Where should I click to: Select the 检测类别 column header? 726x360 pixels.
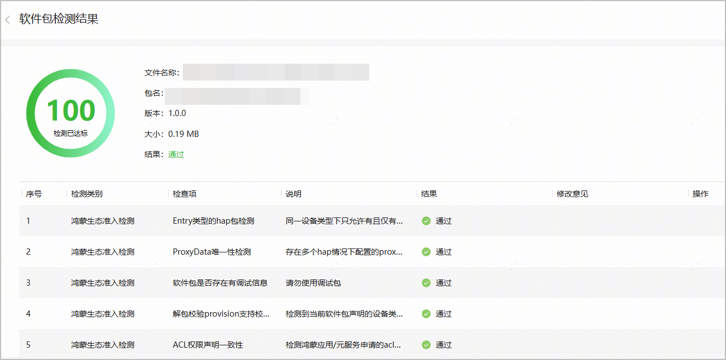(87, 194)
